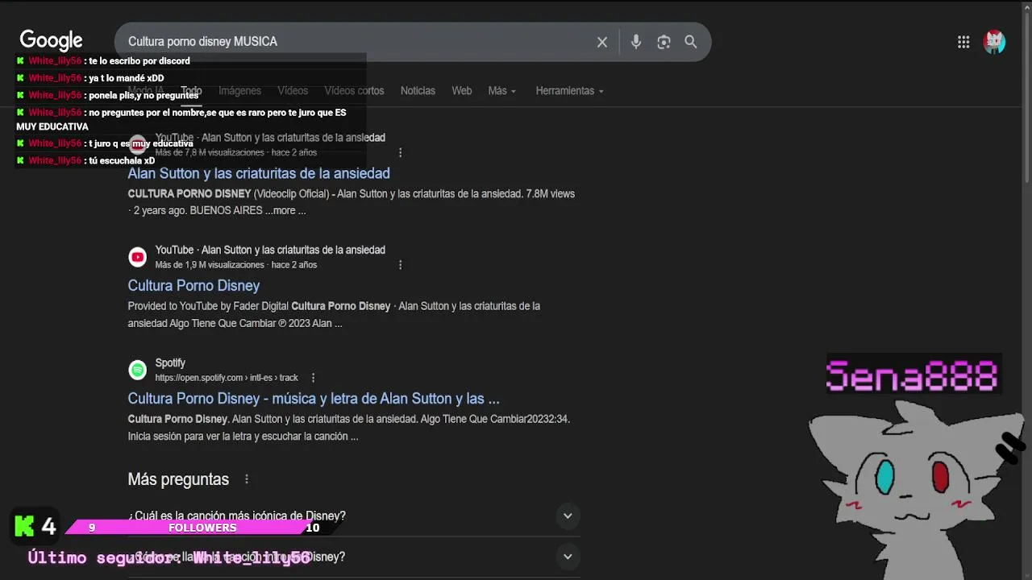Click YouTube favicon of second result

point(138,257)
